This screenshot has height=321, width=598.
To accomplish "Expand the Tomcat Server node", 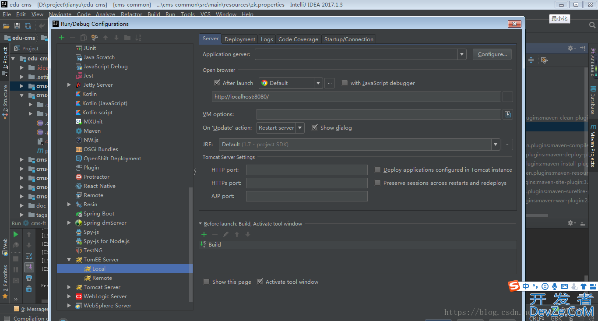I will point(69,287).
